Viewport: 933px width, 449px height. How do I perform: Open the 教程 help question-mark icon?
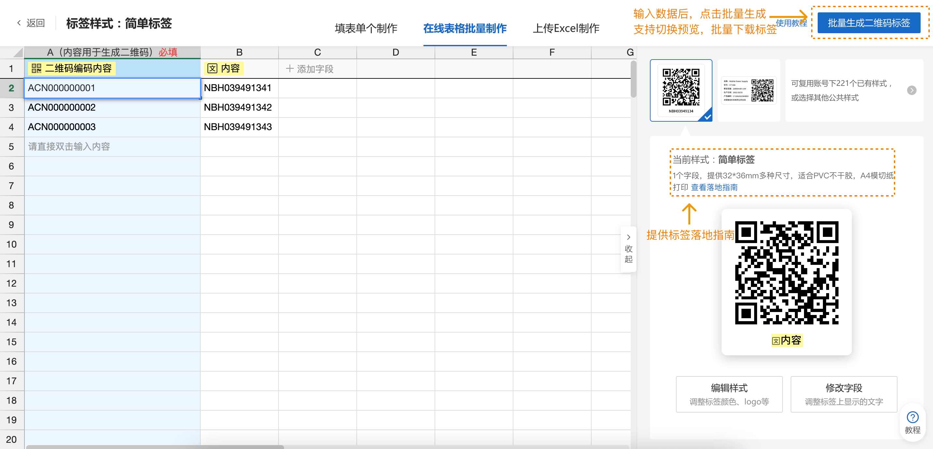[912, 417]
